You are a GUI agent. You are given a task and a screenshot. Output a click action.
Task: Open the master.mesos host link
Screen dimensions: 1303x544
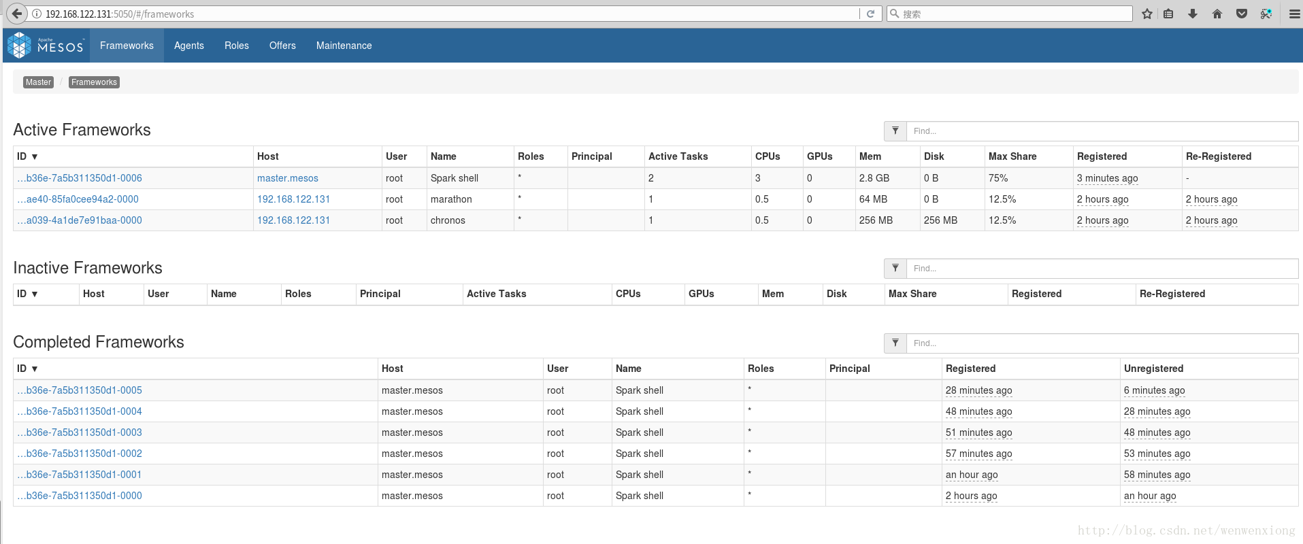click(288, 178)
